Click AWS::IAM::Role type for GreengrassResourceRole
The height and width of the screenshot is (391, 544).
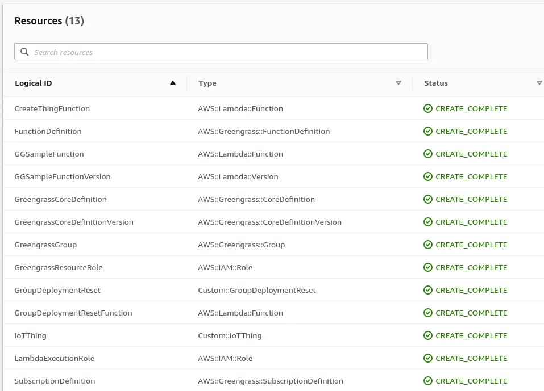[x=225, y=267]
